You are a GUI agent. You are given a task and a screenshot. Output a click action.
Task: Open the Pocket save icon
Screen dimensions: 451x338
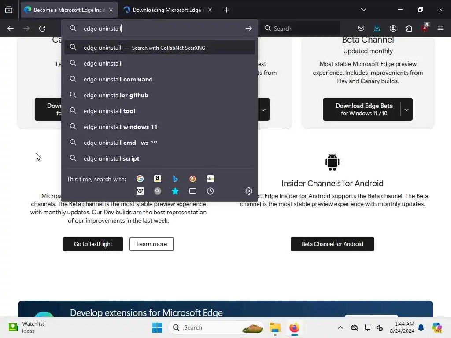coord(361,28)
